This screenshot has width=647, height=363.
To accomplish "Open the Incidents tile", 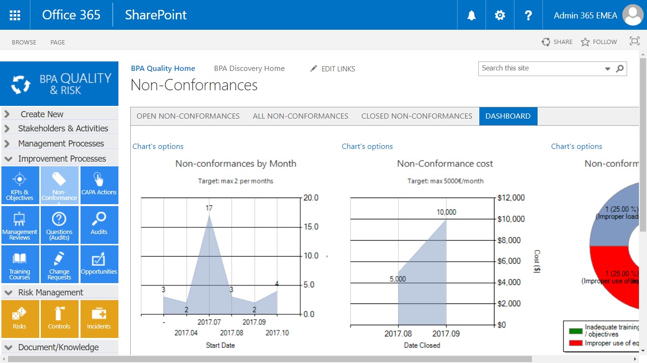I will [x=99, y=319].
